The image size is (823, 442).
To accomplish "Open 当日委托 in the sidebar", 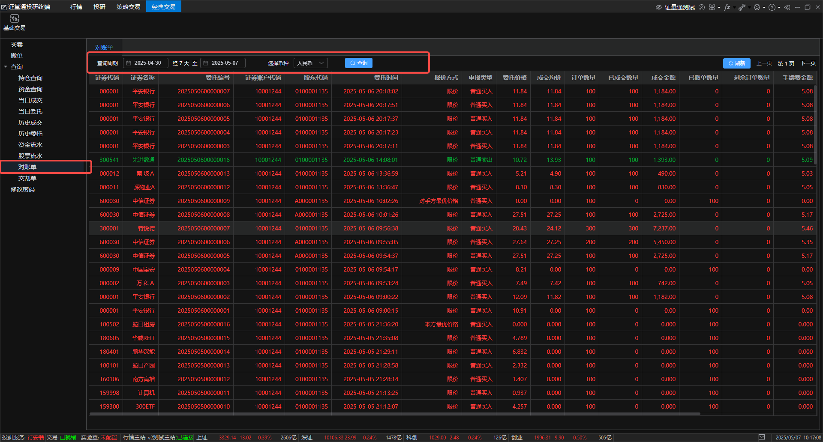I will [30, 111].
